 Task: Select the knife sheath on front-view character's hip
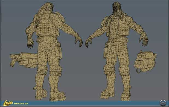coord(106,51)
